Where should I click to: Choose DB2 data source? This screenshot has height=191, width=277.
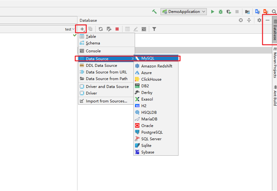[x=156, y=86]
